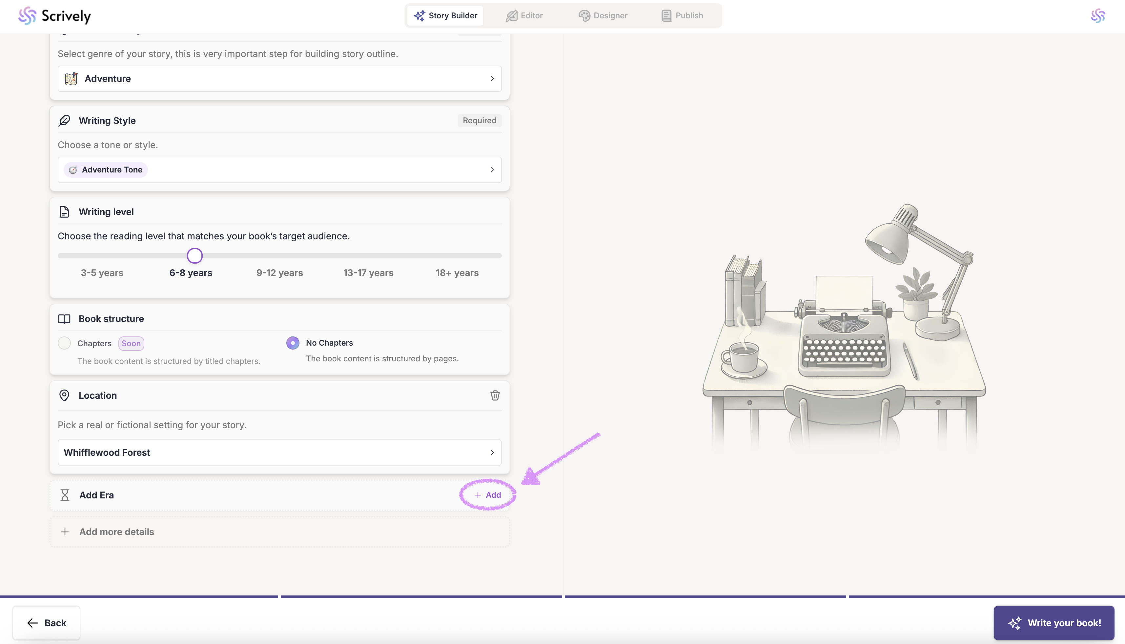1125x644 pixels.
Task: Click the hourglass icon beside Add Era
Action: coord(65,495)
